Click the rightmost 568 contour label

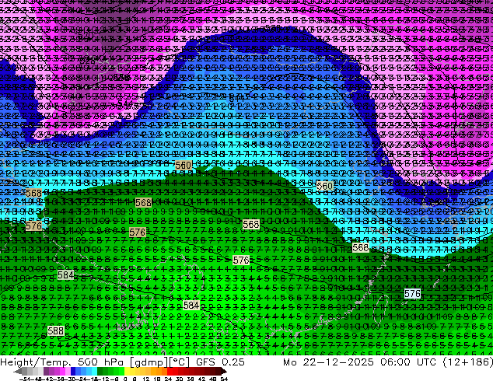[x=360, y=248]
